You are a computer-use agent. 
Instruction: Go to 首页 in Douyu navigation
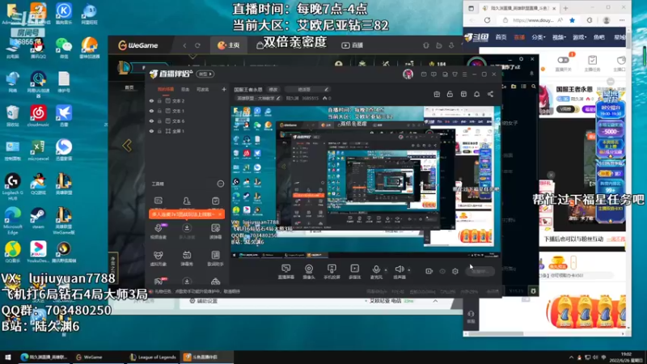coord(501,37)
